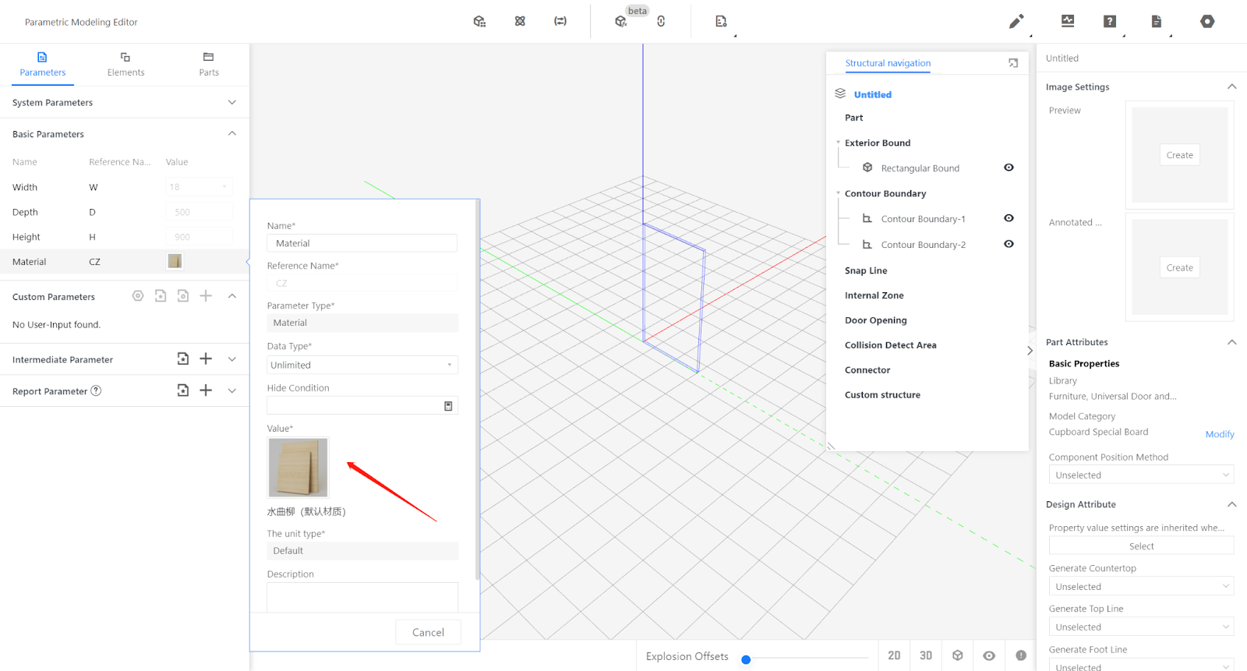Click the add Intermediate Parameter plus icon
The height and width of the screenshot is (671, 1247).
(206, 358)
